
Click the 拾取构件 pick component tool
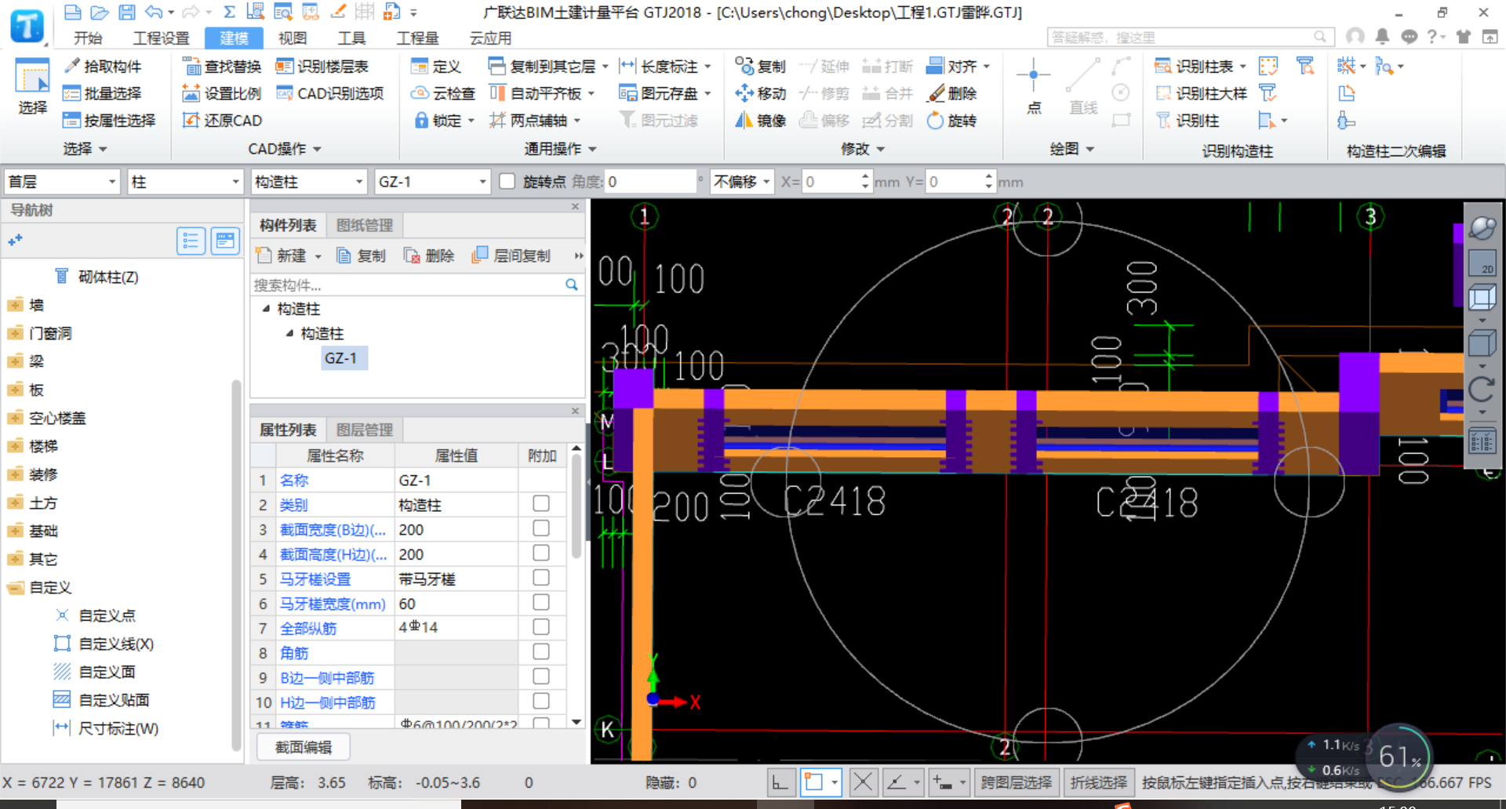[x=103, y=67]
